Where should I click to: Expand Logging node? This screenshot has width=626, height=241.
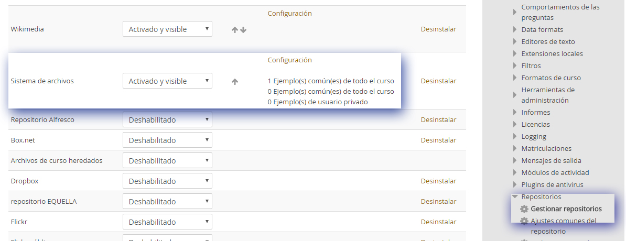pyautogui.click(x=515, y=136)
